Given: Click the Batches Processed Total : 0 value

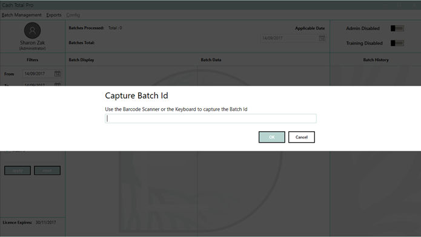Looking at the screenshot, I should (115, 28).
